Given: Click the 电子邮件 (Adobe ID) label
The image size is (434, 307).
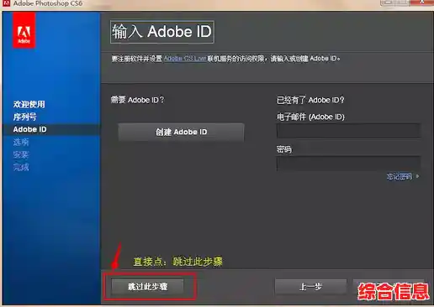Looking at the screenshot, I should (x=310, y=117).
